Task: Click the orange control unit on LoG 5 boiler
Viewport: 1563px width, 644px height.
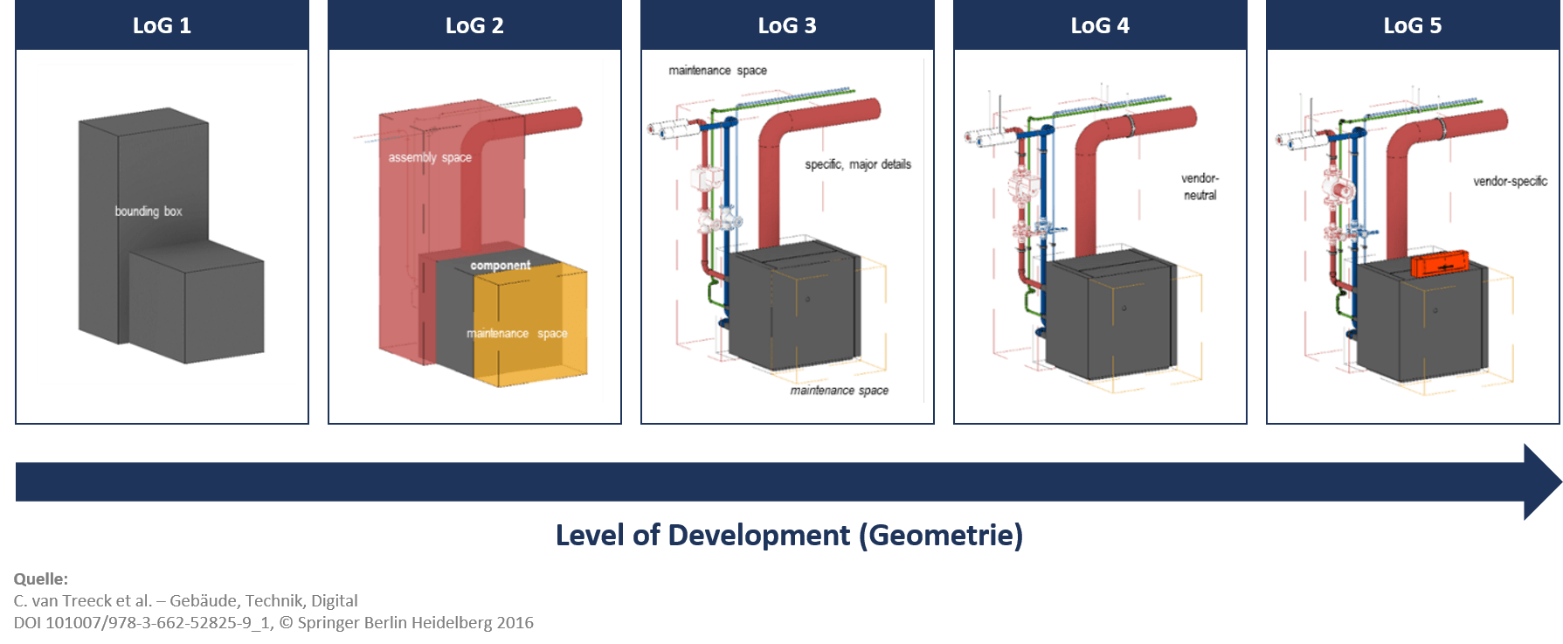Action: coord(1439,263)
